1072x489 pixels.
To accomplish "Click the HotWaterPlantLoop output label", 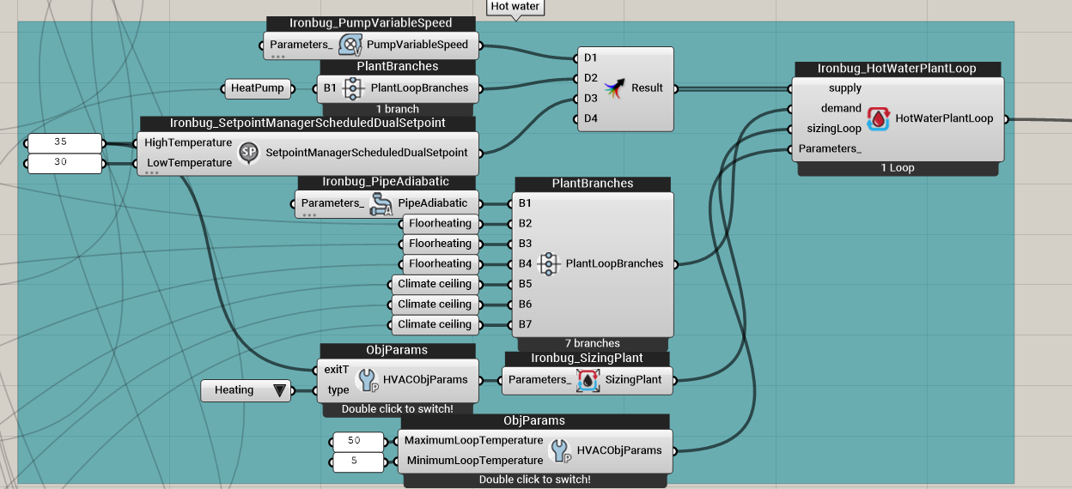I will tap(944, 118).
